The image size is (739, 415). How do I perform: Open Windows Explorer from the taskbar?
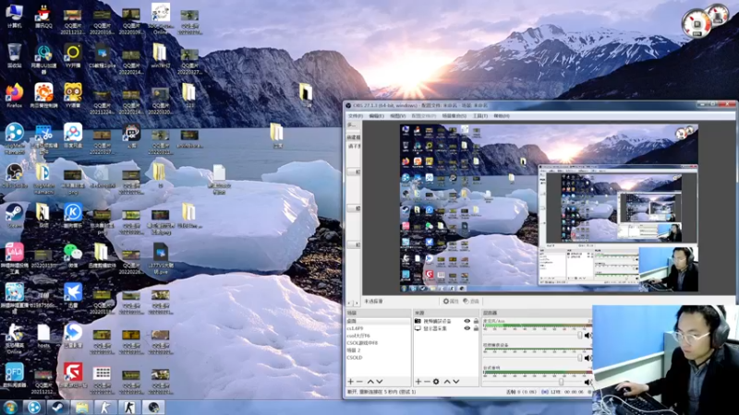(x=82, y=407)
